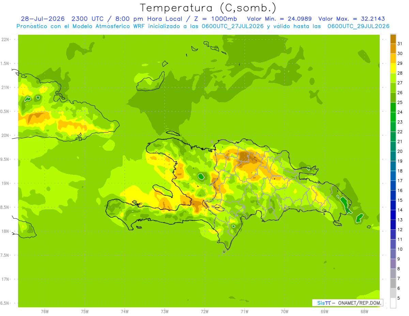409x316 pixels.
Task: Pick the yellow legend band between 28 and 29
Action: point(393,68)
